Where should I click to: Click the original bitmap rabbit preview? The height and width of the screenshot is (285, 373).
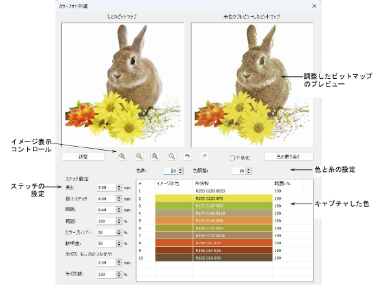[123, 85]
